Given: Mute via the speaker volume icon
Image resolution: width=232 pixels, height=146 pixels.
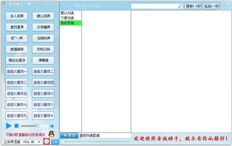Looking at the screenshot, I should coord(52,126).
